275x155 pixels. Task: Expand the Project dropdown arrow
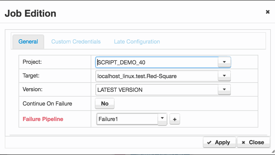(x=224, y=62)
